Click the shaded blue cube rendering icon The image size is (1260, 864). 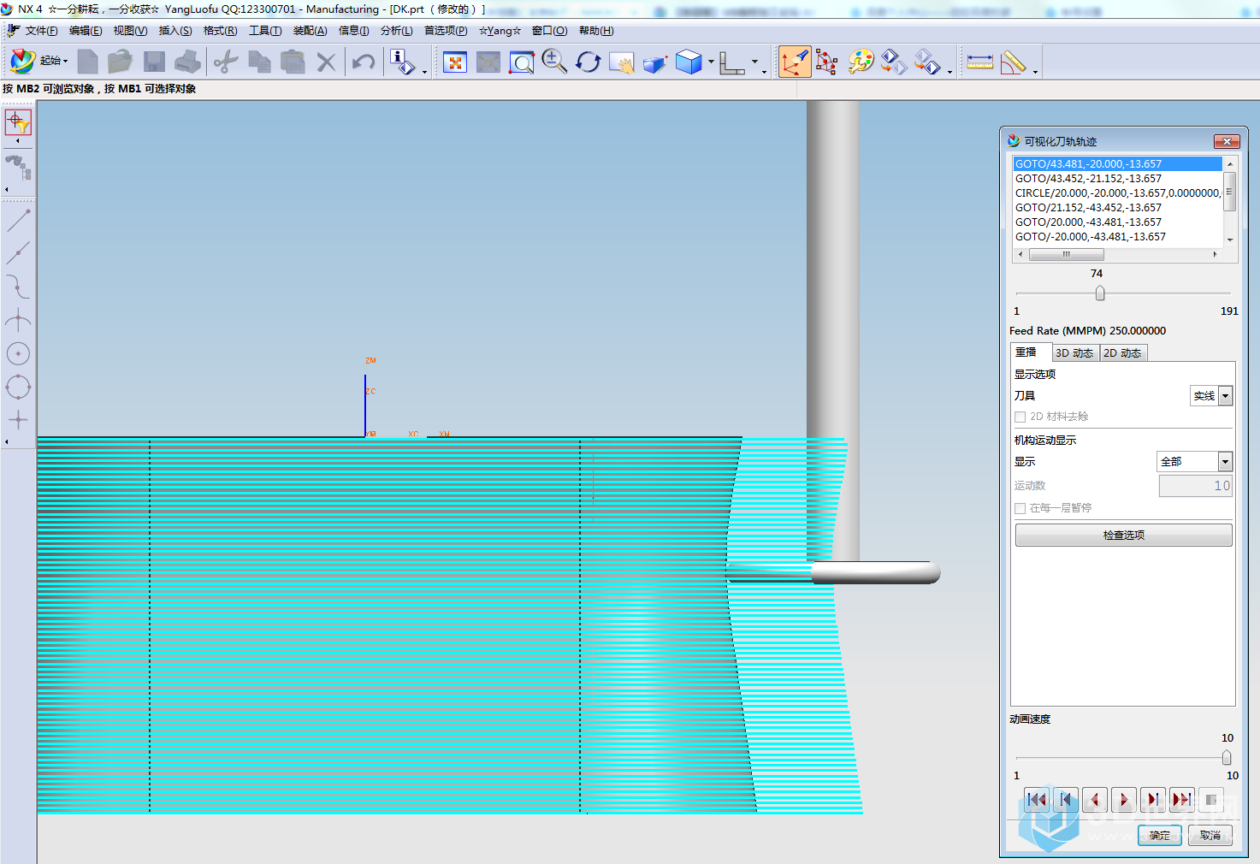(x=689, y=62)
